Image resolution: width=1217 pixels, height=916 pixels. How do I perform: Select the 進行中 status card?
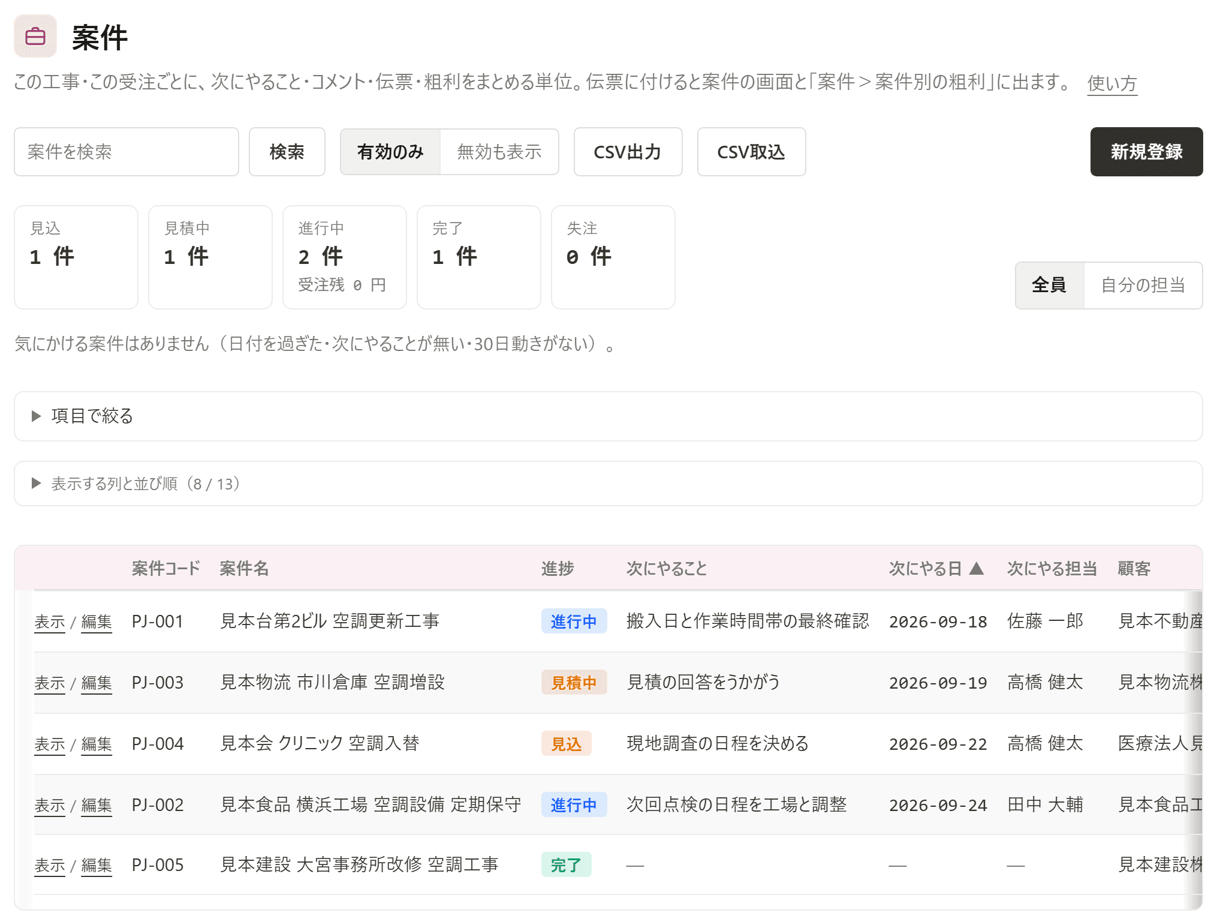point(345,257)
